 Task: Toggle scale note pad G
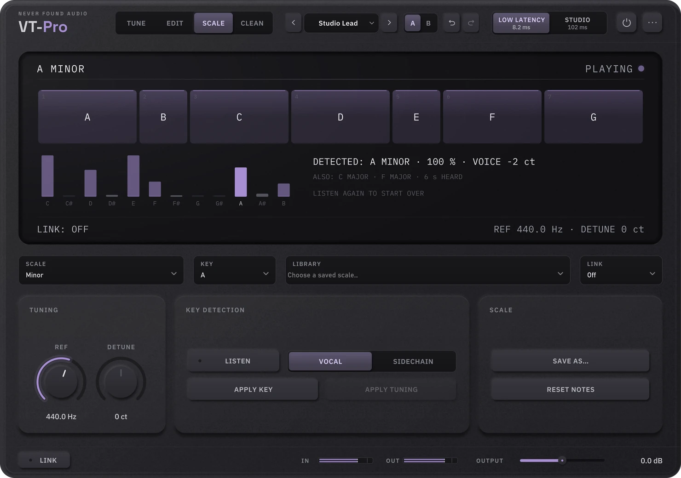click(594, 117)
